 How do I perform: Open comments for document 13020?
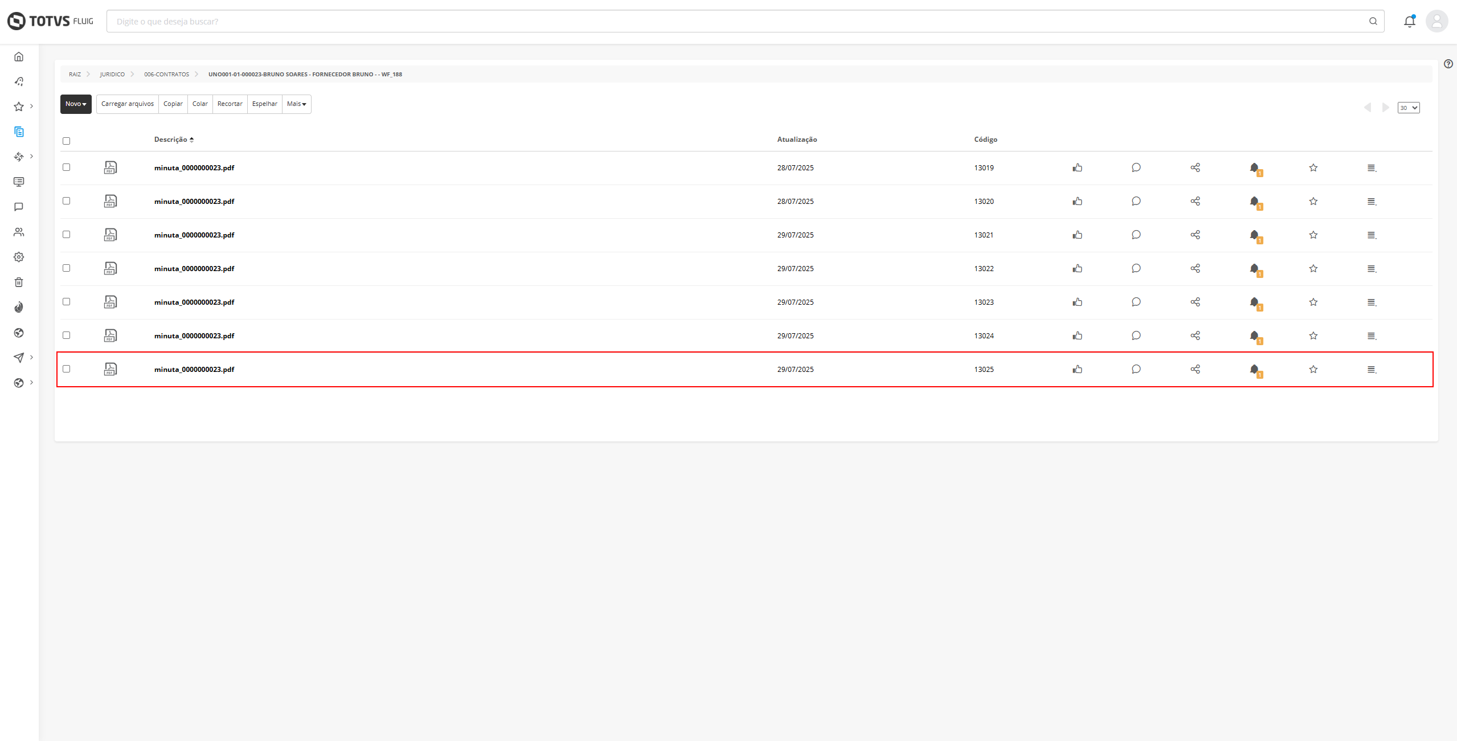(1136, 201)
